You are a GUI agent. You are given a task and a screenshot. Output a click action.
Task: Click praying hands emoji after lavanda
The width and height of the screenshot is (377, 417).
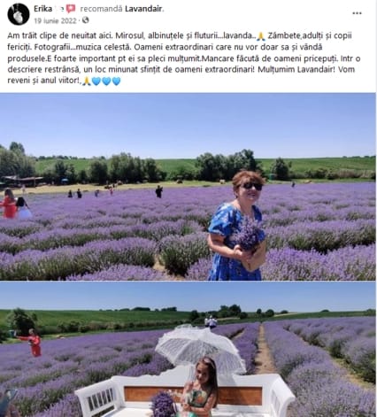tap(261, 36)
